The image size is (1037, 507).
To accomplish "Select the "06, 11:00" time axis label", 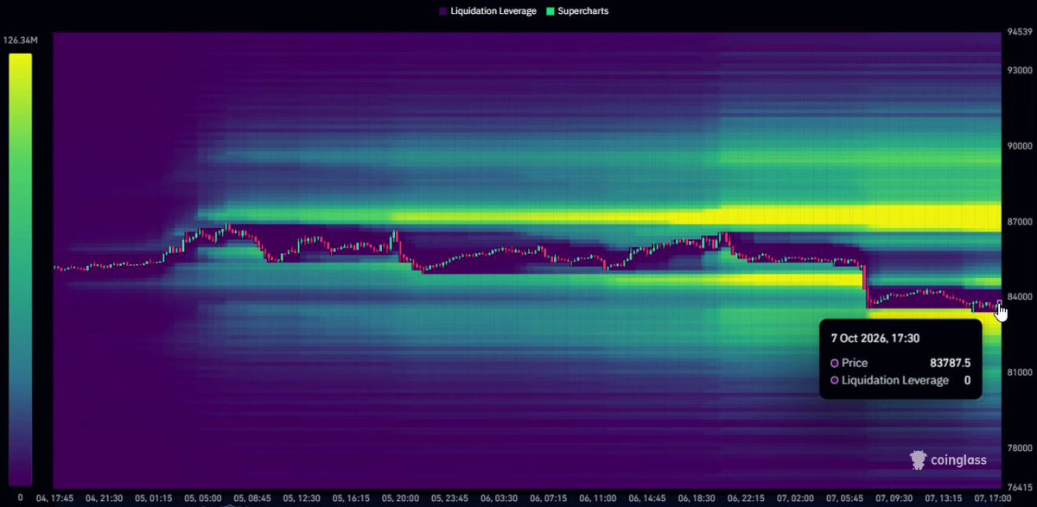I will pos(599,498).
